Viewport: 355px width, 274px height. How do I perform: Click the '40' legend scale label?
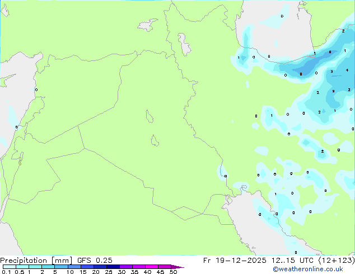pyautogui.click(x=148, y=272)
